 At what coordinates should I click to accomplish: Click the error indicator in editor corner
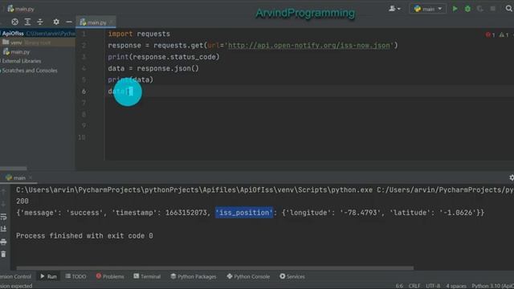pos(491,35)
